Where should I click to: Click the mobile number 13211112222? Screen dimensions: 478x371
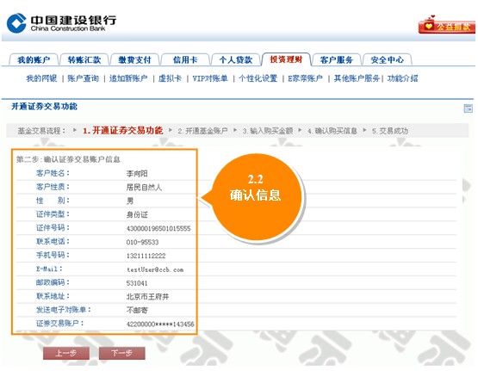pyautogui.click(x=146, y=256)
